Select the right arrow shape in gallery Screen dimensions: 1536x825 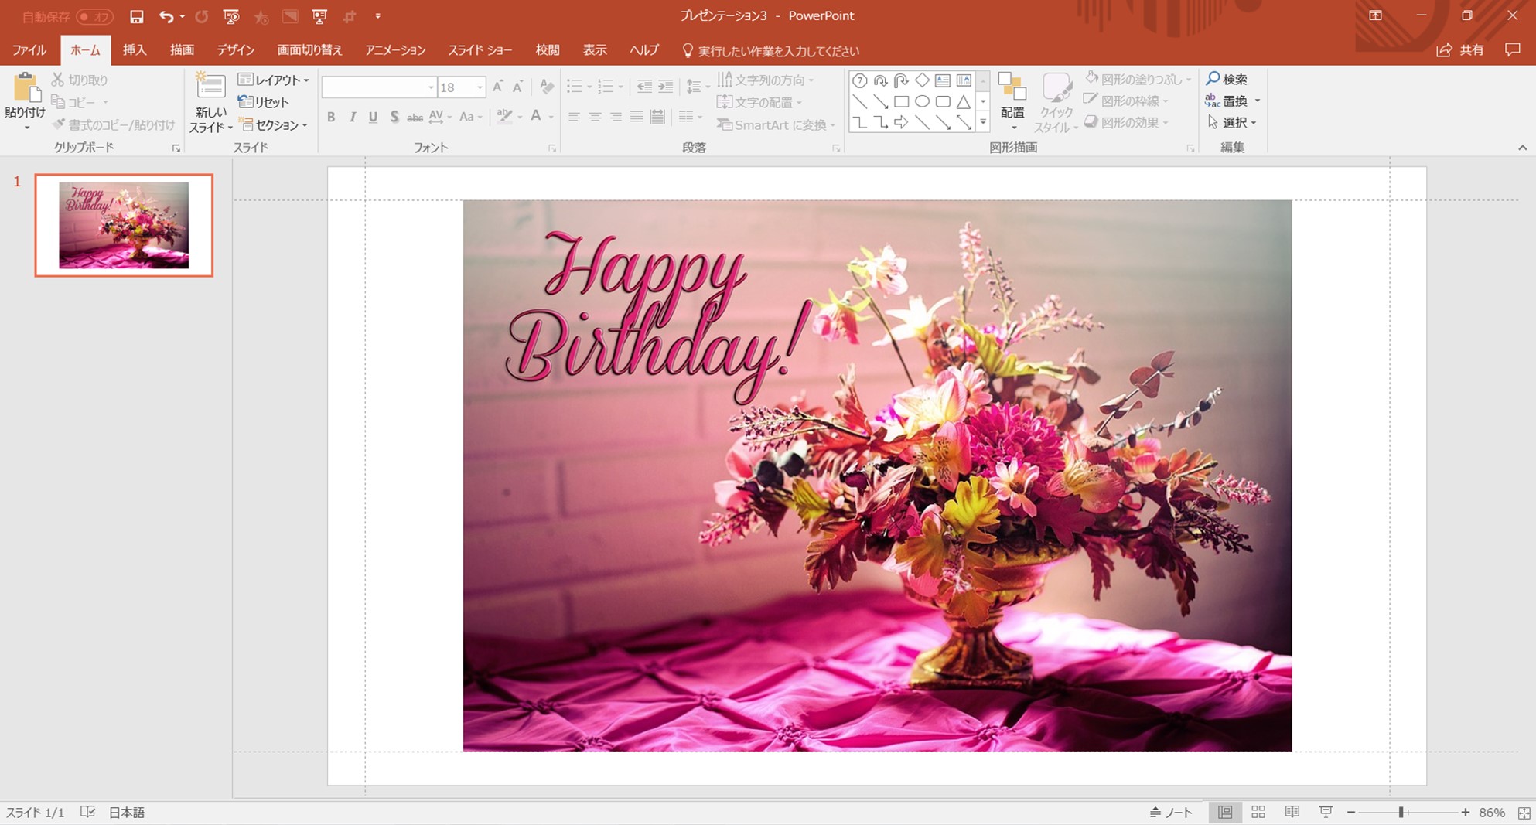(901, 122)
